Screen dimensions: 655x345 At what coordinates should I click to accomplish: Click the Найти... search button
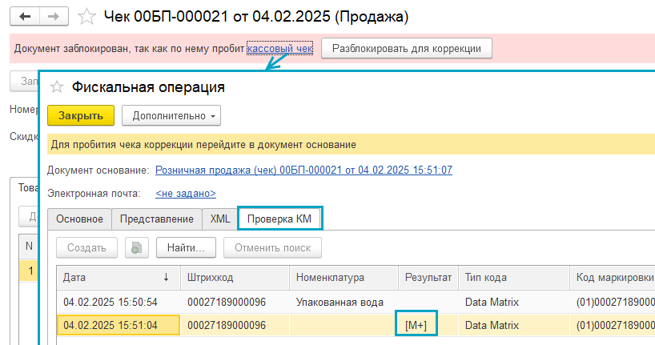(186, 247)
